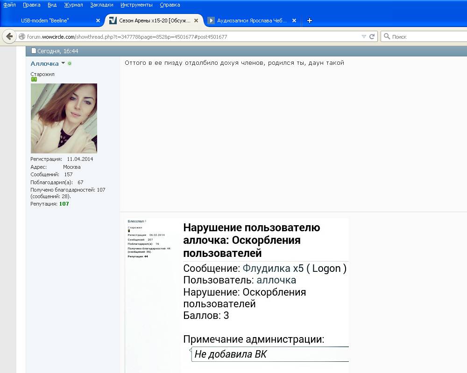Click the Аллочка avatar photo
467x373 pixels.
coord(64,118)
